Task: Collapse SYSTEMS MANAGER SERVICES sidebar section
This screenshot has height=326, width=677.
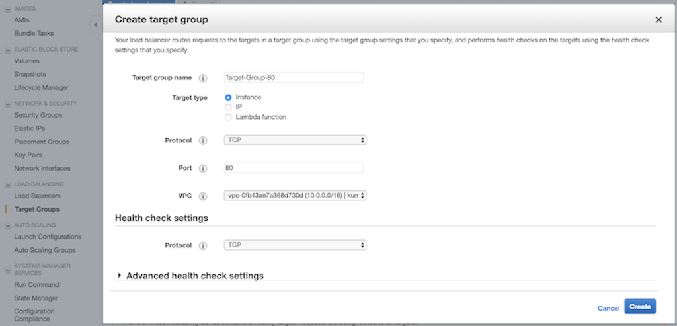Action: click(8, 270)
